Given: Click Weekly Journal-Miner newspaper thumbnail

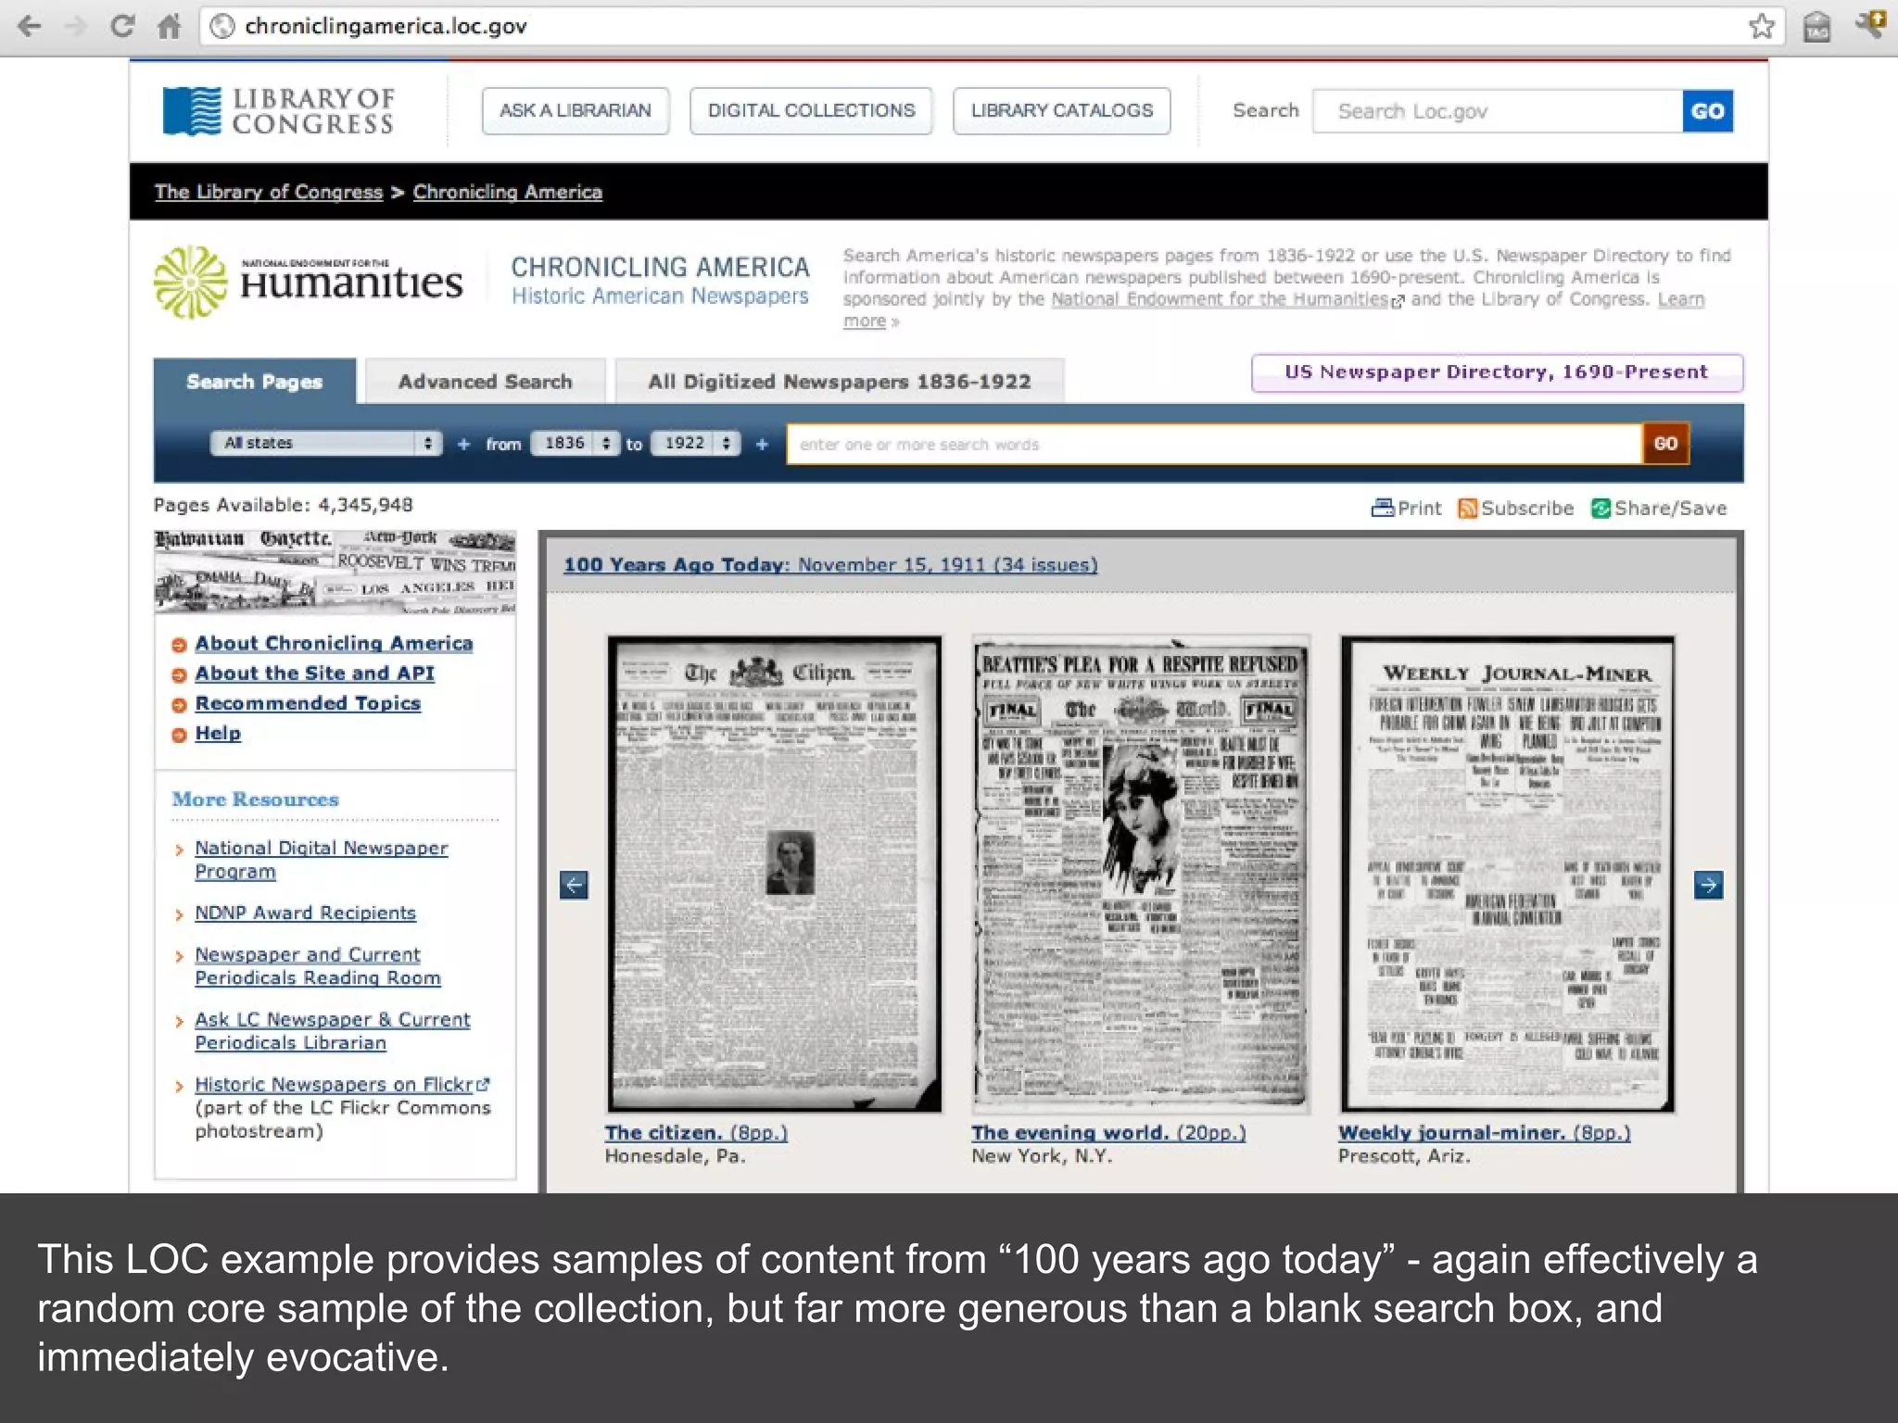Looking at the screenshot, I should point(1508,874).
